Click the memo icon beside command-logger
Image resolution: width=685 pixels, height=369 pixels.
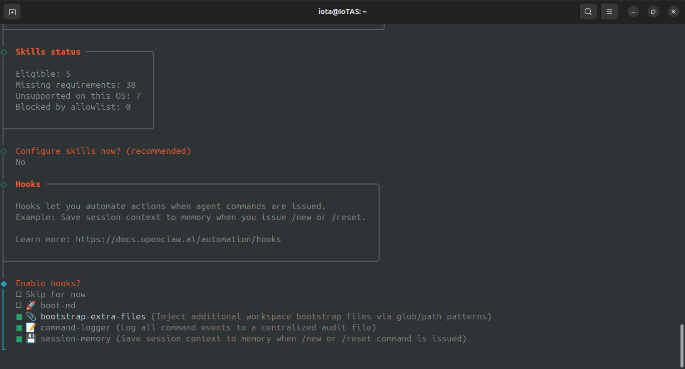pos(31,327)
